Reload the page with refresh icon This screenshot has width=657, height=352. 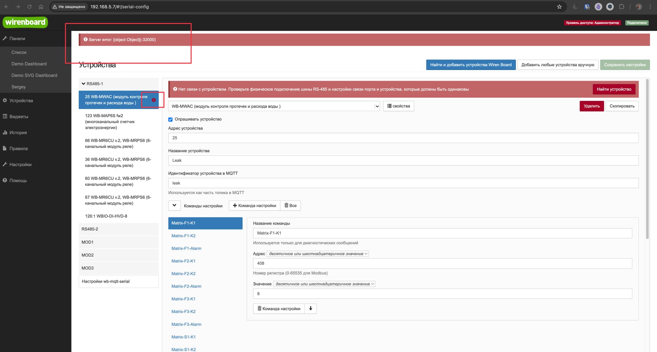(x=29, y=6)
